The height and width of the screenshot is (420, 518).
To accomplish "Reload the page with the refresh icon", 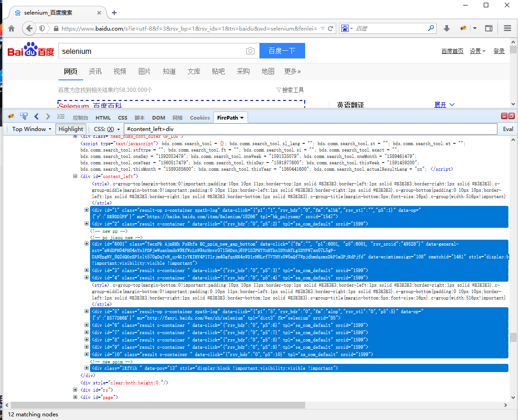I will (x=330, y=28).
